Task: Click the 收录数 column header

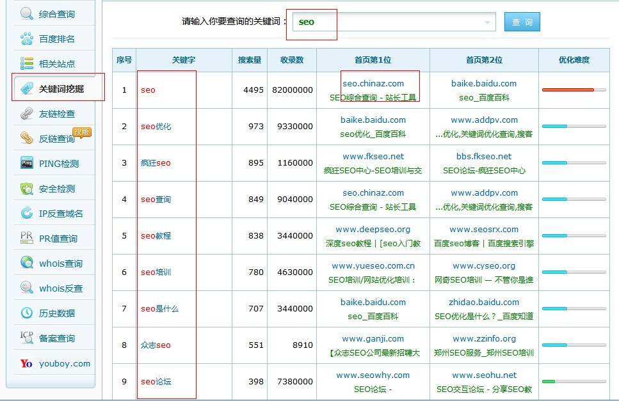Action: tap(292, 60)
